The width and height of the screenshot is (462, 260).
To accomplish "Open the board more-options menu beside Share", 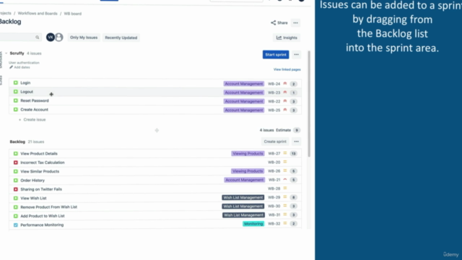I will click(295, 22).
